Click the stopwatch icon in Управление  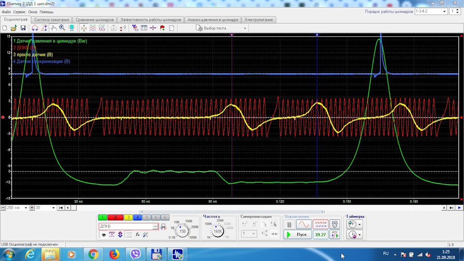[334, 225]
